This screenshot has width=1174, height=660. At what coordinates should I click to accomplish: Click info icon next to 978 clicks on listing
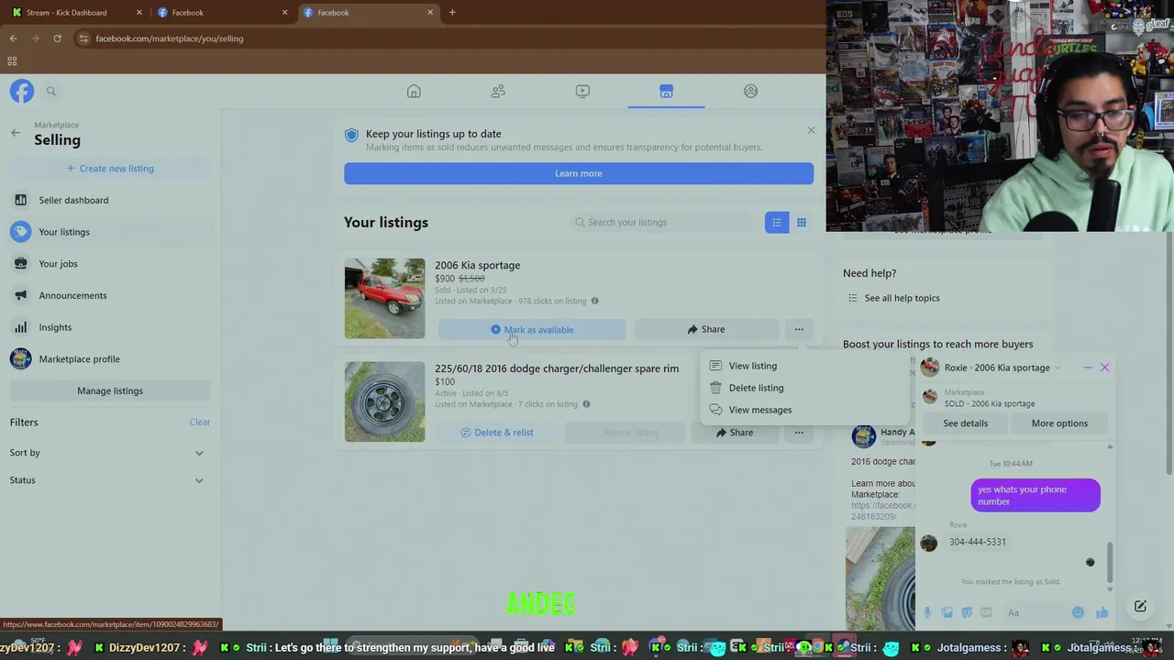594,301
